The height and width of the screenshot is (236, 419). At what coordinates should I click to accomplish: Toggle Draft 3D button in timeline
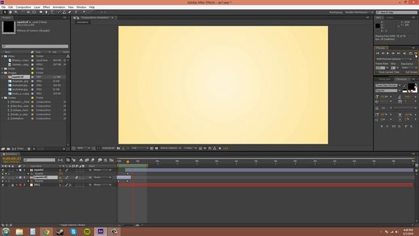pyautogui.click(x=74, y=160)
